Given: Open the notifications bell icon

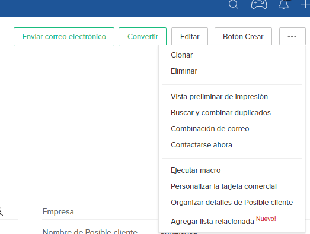Looking at the screenshot, I should (x=283, y=4).
